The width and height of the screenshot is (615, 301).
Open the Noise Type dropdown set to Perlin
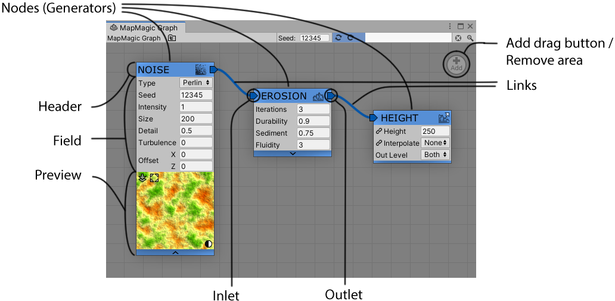coord(196,83)
